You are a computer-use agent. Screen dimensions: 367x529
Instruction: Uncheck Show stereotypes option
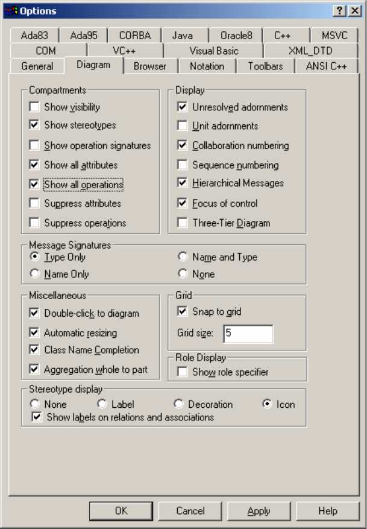[x=34, y=125]
